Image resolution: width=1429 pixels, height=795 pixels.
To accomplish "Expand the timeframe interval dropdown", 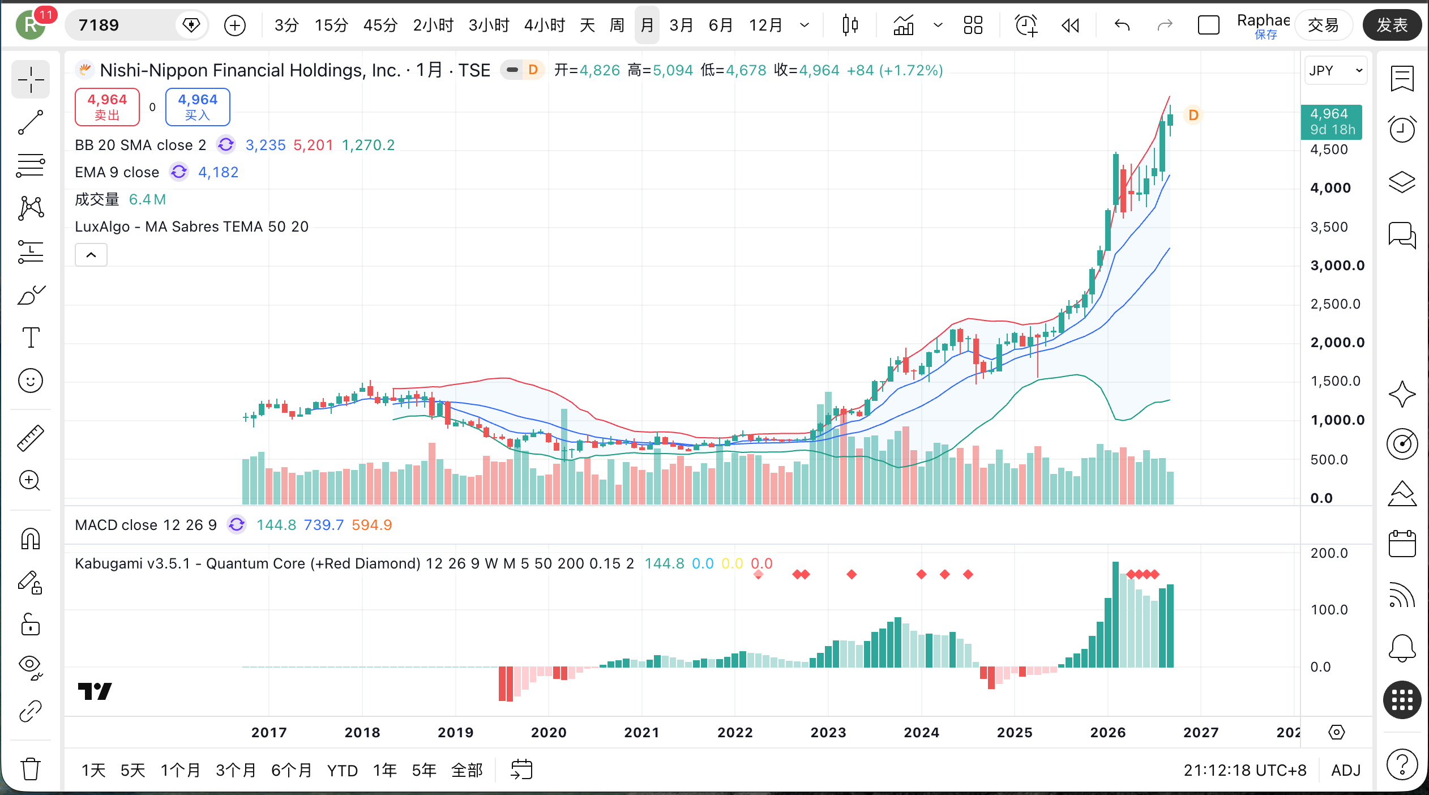I will [x=804, y=25].
